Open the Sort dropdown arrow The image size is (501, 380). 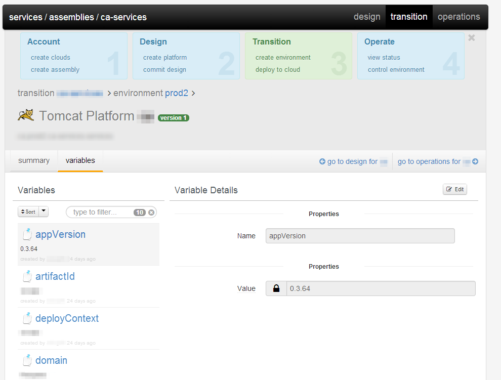pyautogui.click(x=44, y=212)
